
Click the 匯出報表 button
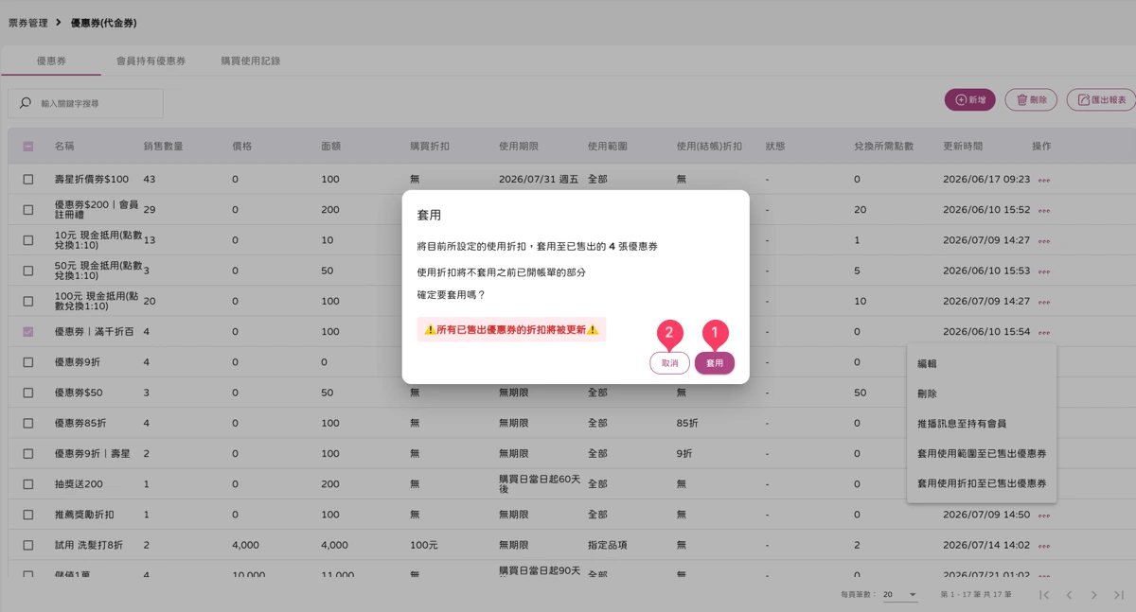click(1101, 99)
